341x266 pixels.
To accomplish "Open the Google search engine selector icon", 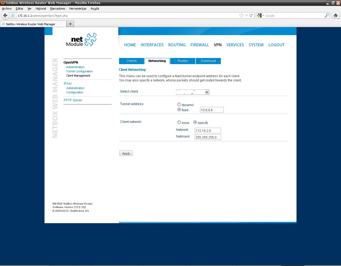I will tap(261, 15).
